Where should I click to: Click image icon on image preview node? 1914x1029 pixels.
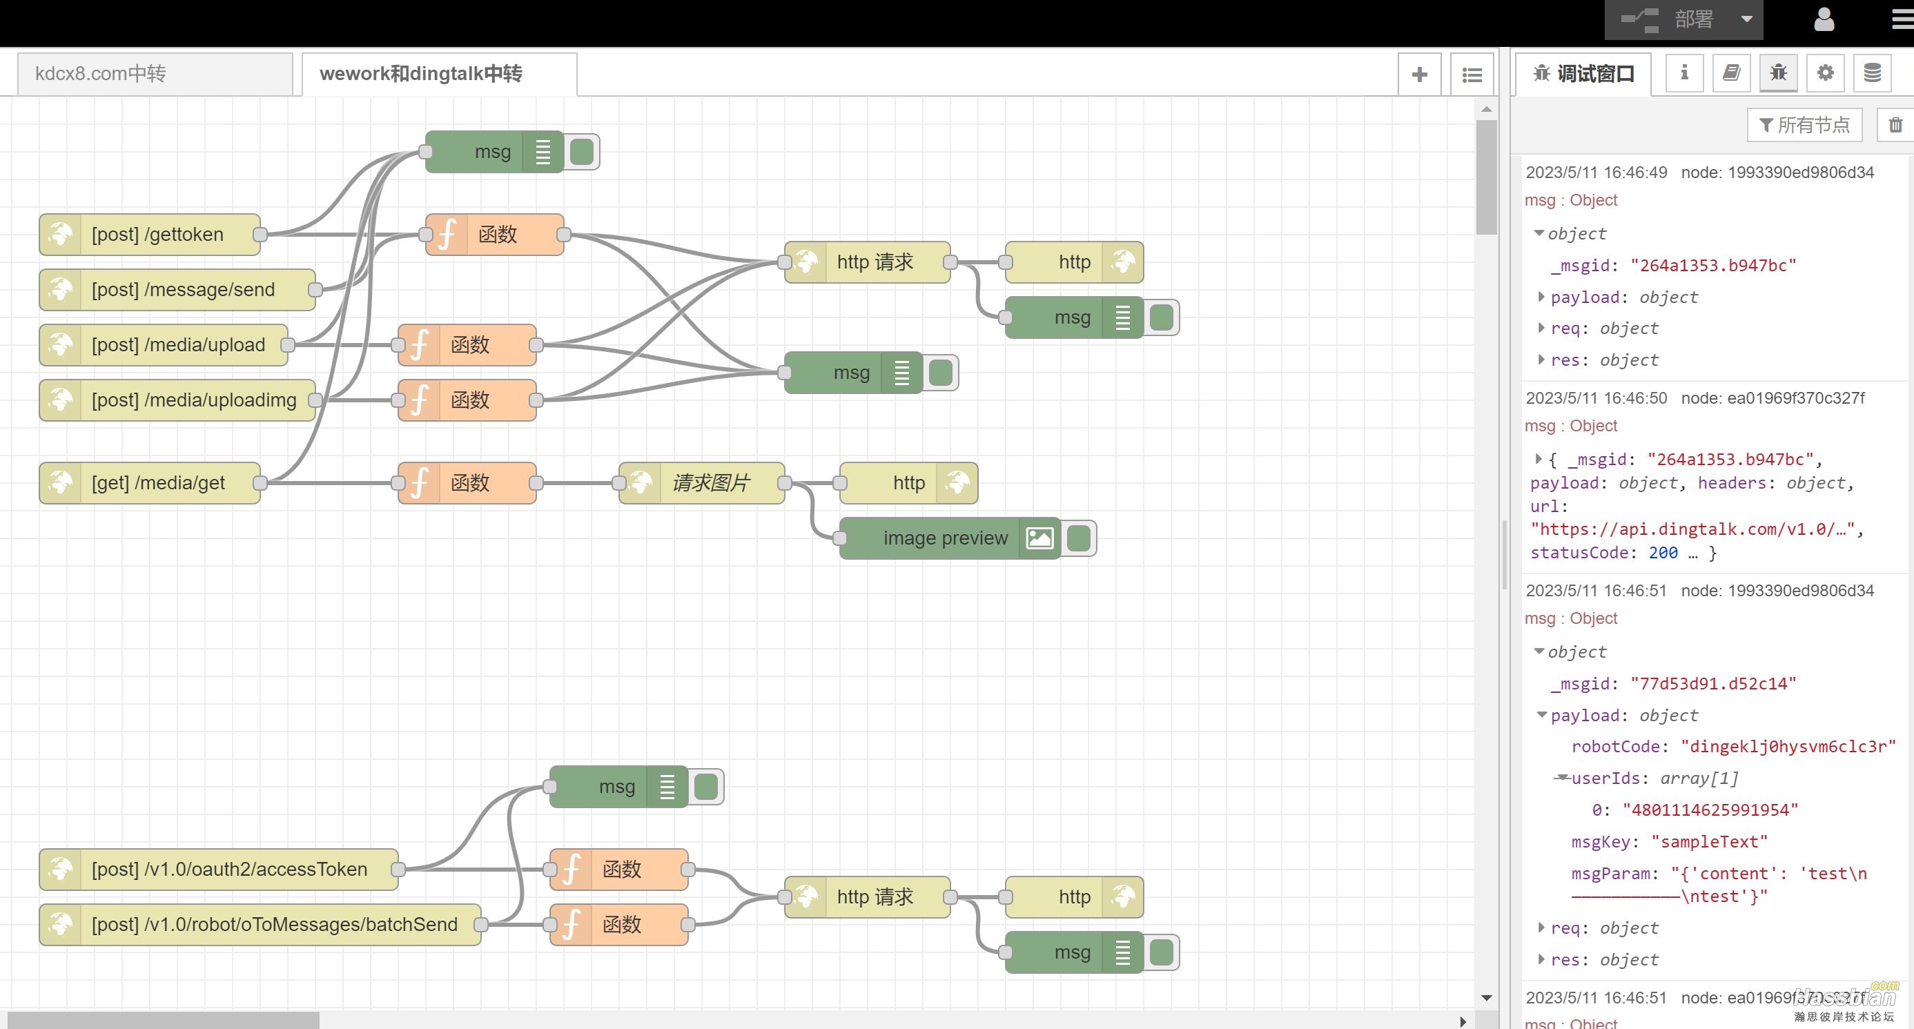1039,538
